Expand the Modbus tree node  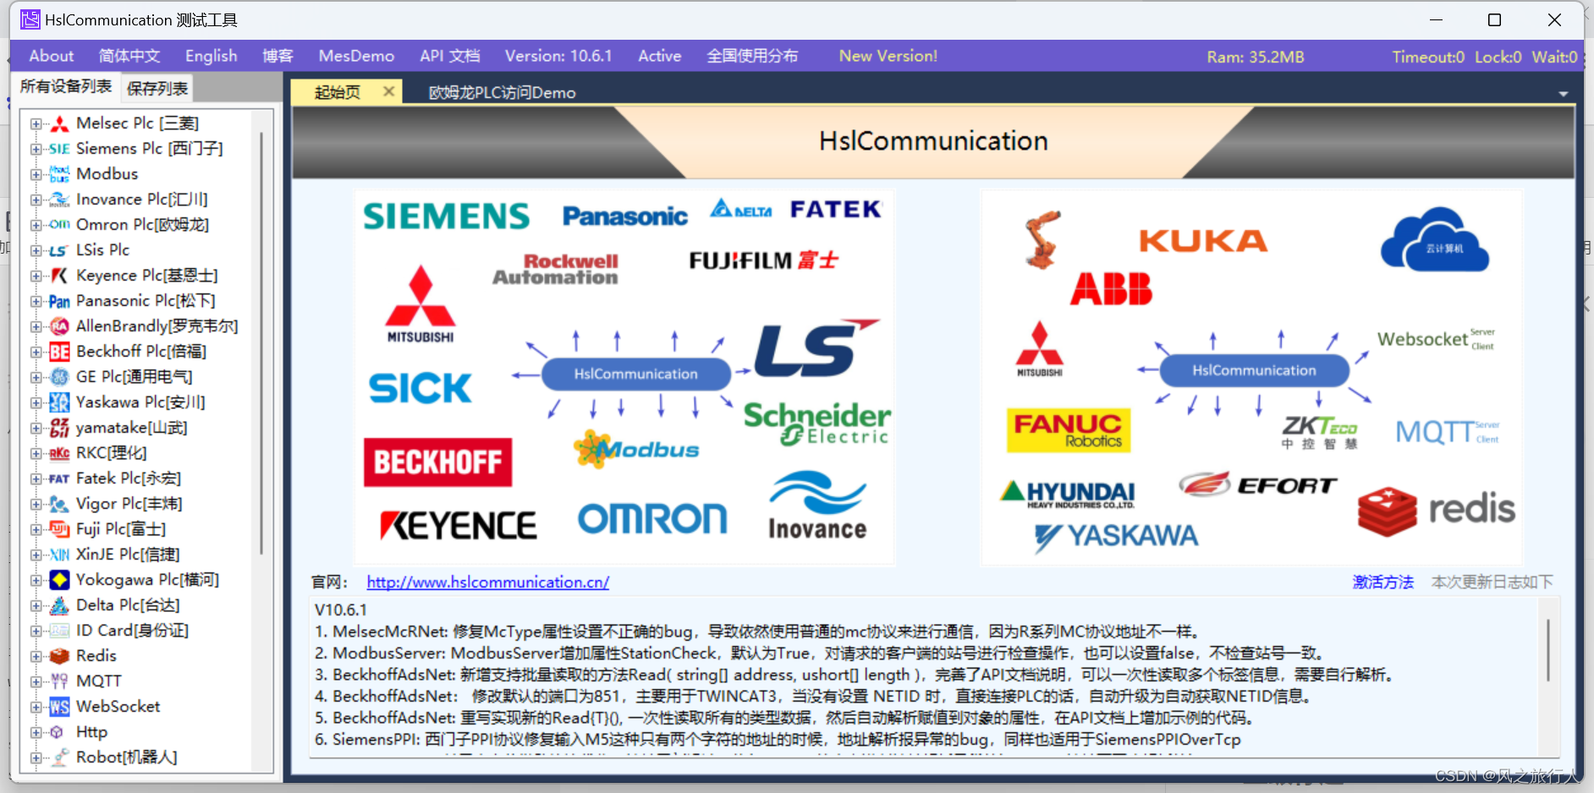pyautogui.click(x=36, y=174)
